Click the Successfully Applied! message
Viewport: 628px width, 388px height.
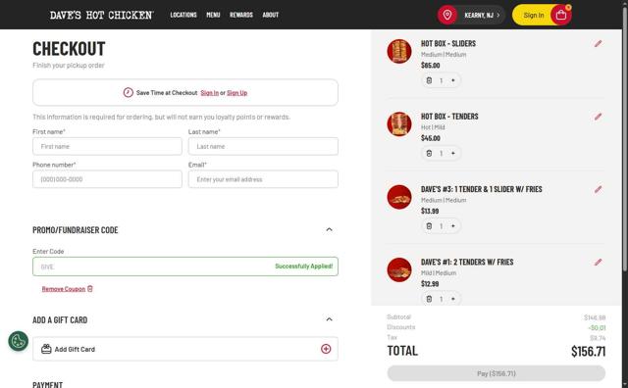pyautogui.click(x=303, y=267)
